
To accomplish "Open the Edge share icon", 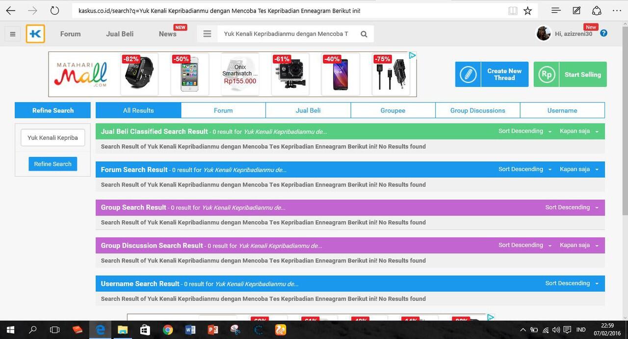I will 597,10.
